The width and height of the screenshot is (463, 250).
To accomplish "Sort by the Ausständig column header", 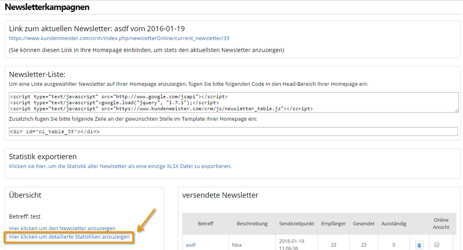I will 394,224.
